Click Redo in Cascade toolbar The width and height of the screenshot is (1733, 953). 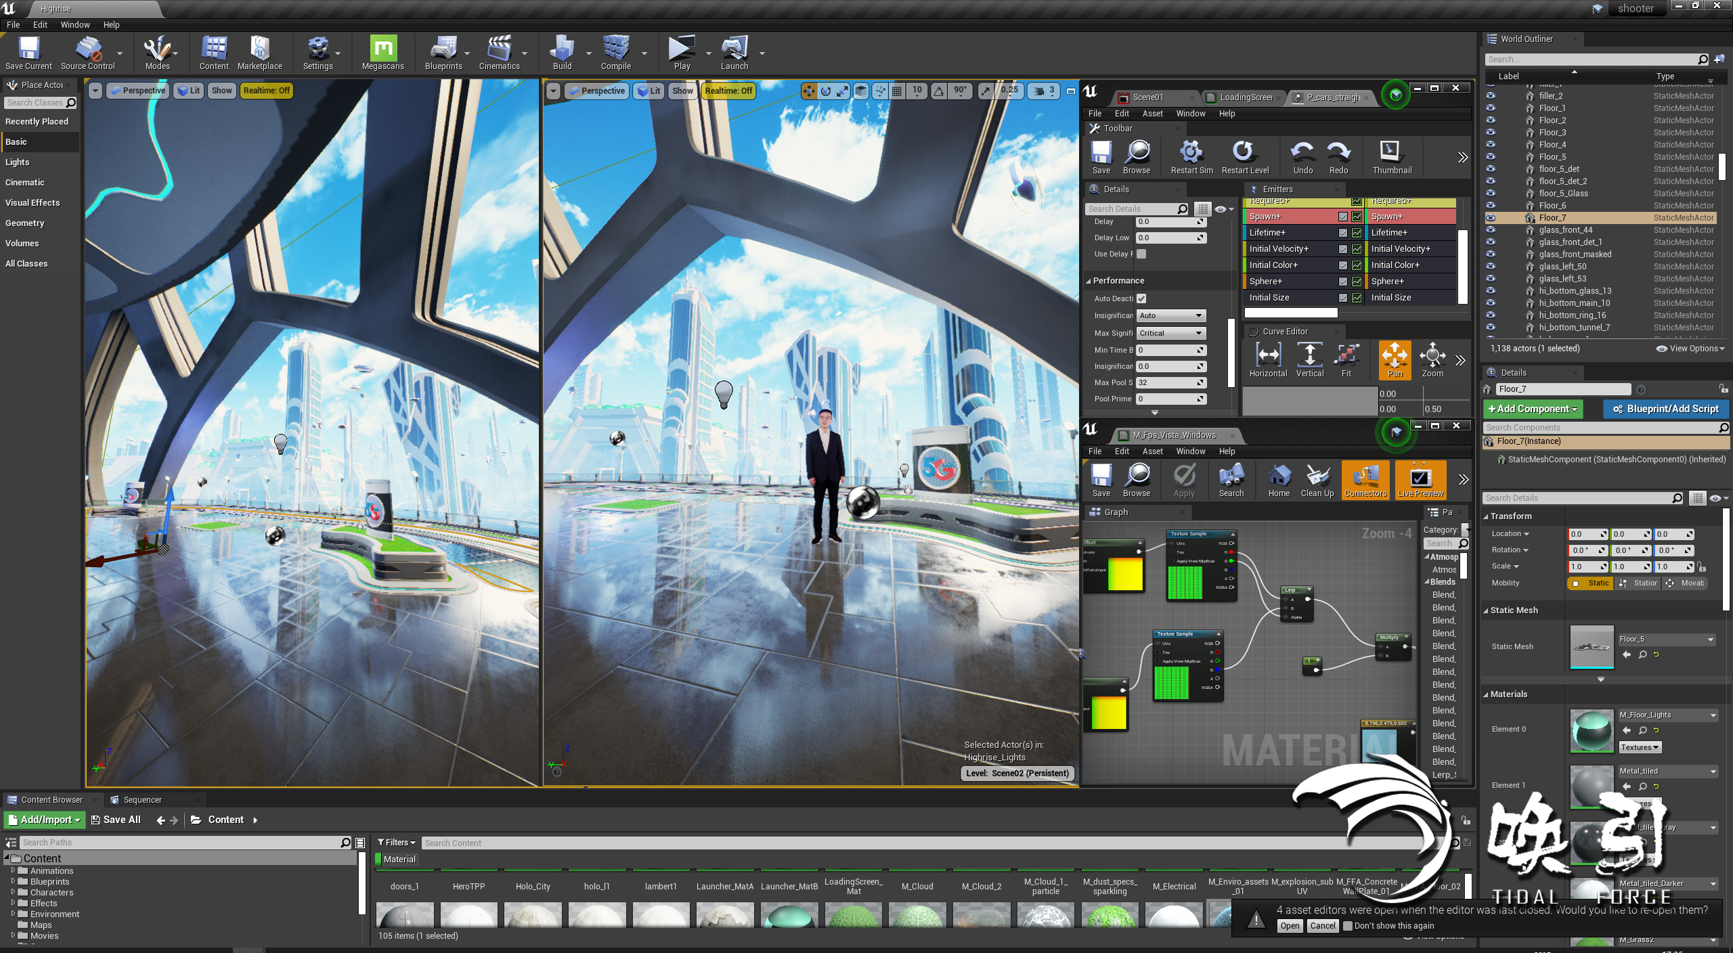coord(1338,157)
